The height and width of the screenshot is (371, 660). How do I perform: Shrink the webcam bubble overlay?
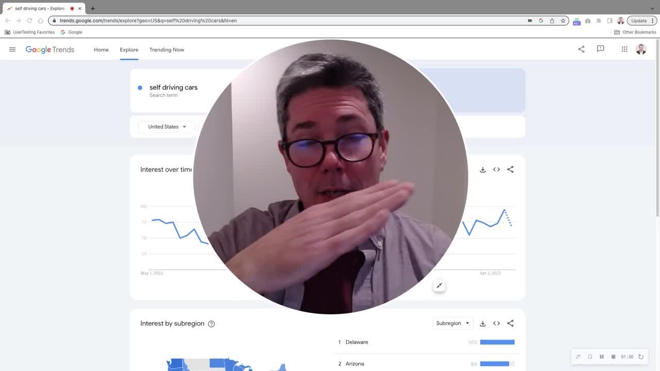click(x=439, y=285)
